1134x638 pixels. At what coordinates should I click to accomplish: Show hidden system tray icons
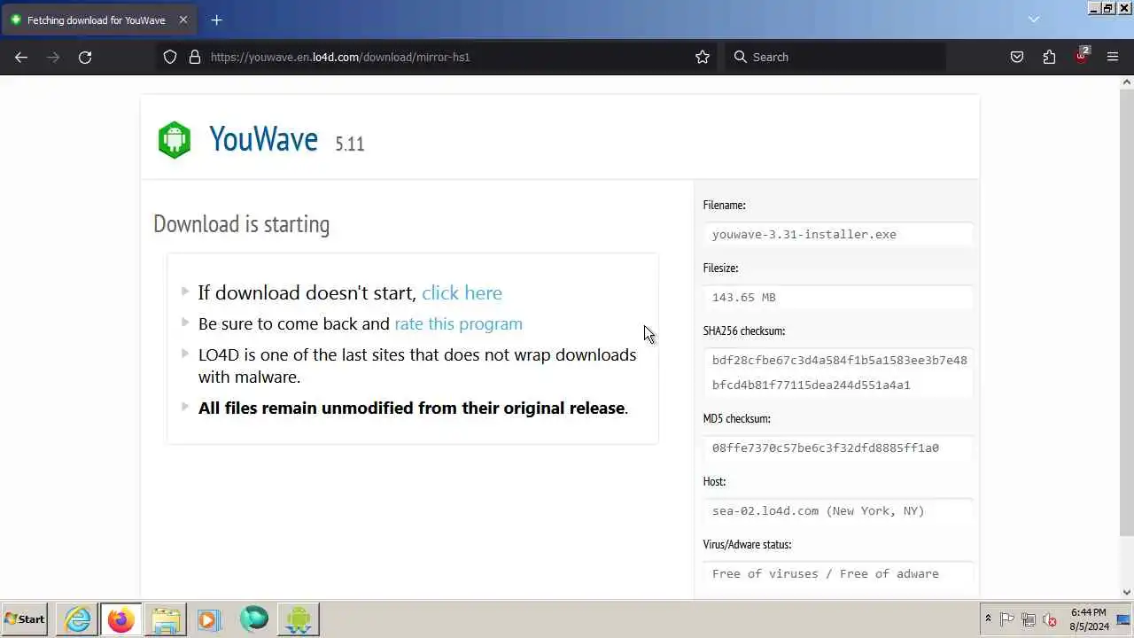click(988, 619)
